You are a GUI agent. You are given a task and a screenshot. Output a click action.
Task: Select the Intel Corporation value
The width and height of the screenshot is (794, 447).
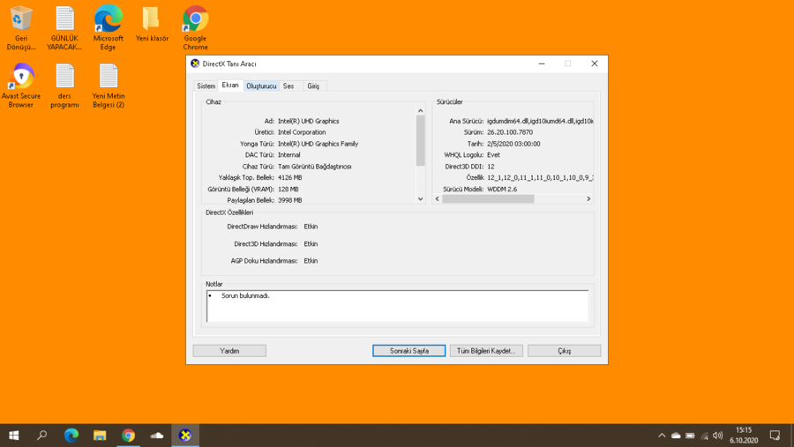302,132
